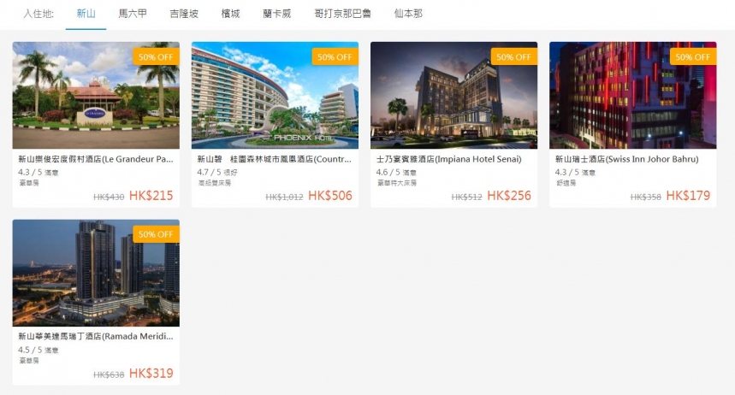Click 50% OFF badge on Impiana hotel
The height and width of the screenshot is (395, 735).
coord(513,56)
